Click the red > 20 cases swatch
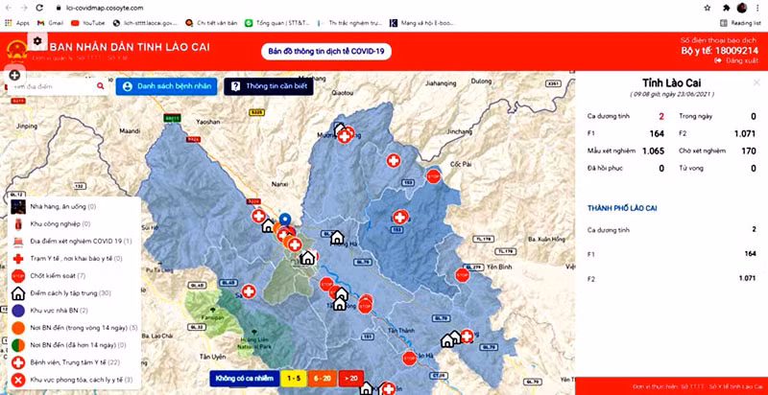Screen dimensions: 768x395 [350, 379]
